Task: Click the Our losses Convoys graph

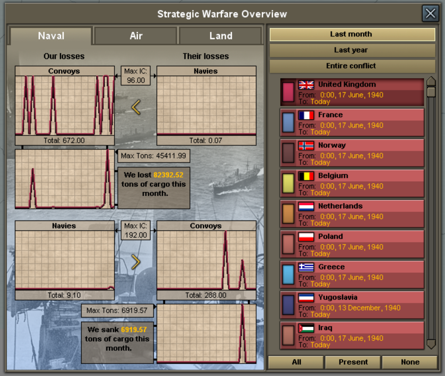Action: (x=65, y=105)
